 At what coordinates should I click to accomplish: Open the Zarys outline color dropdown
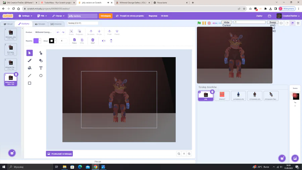click(55, 41)
